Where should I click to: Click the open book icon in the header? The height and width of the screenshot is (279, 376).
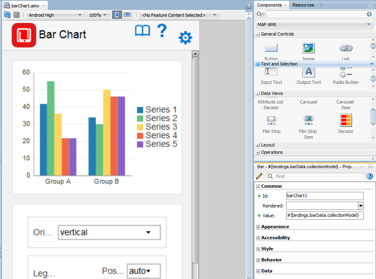point(143,31)
